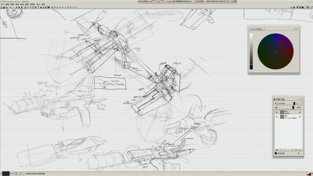Toggle the lock icon on the bottom layer
Screen dimensions: 313x176
(x=300, y=117)
